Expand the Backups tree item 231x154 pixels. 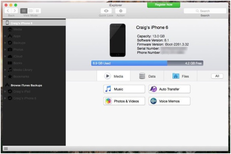click(5, 43)
